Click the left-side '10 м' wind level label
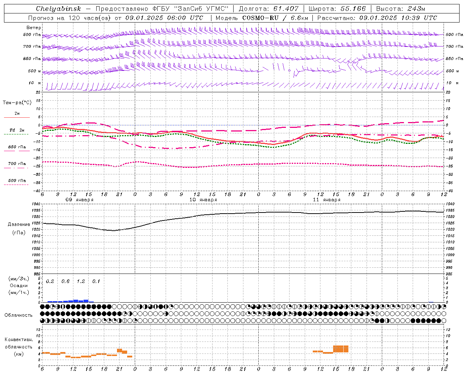 (x=35, y=83)
